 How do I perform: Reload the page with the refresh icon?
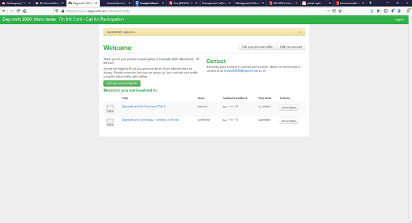coord(18,11)
